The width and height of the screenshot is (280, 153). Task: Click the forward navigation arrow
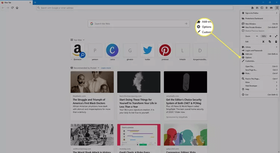point(8,8)
